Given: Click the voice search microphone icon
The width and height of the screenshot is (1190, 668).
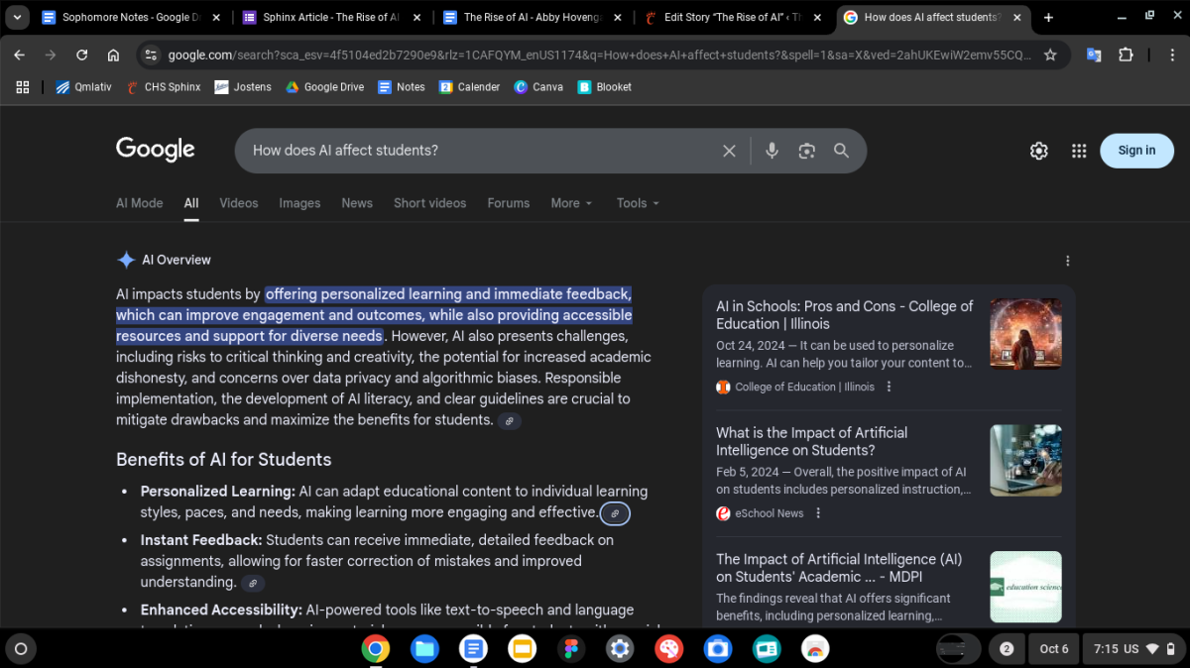Looking at the screenshot, I should coord(772,151).
